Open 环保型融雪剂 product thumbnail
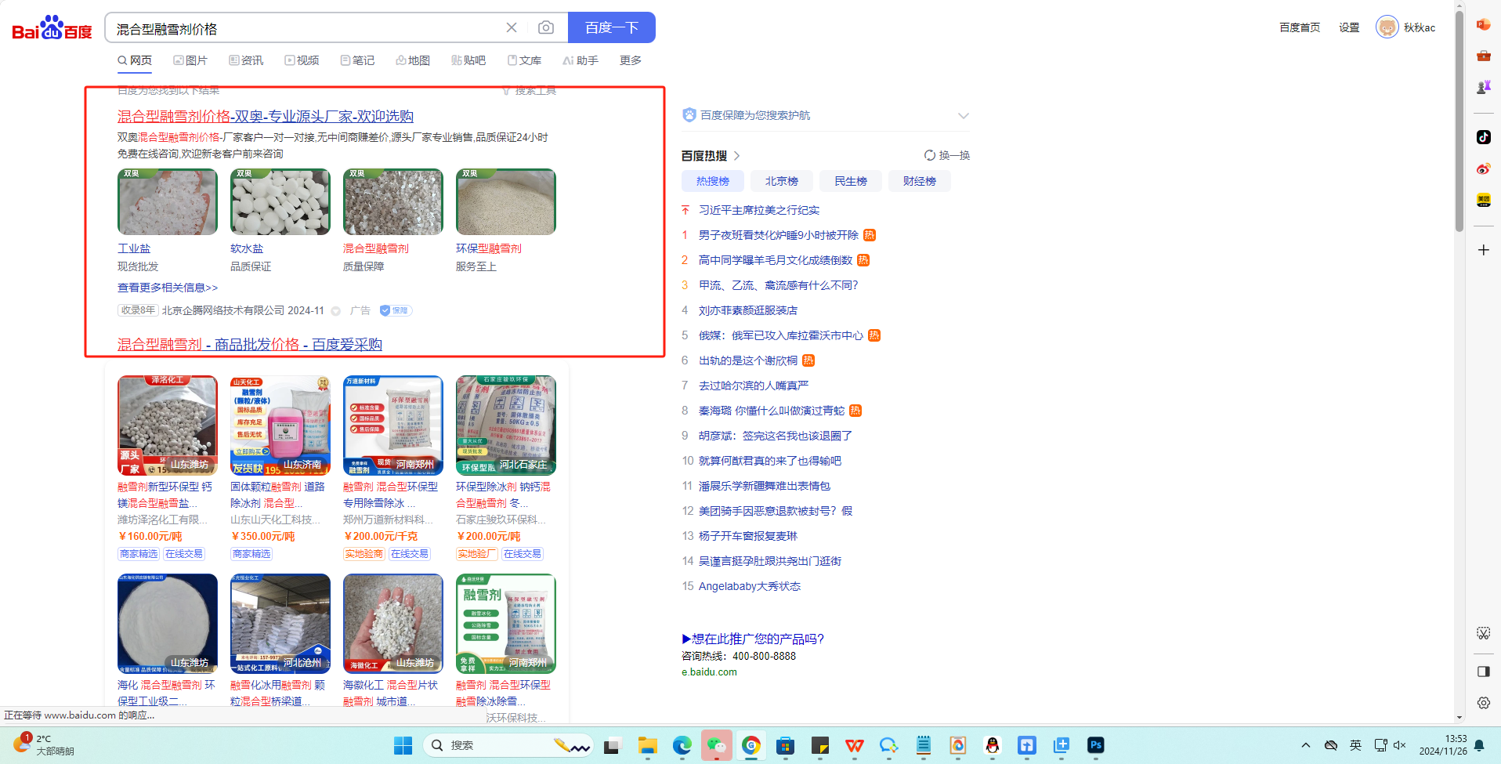Image resolution: width=1501 pixels, height=764 pixels. tap(506, 202)
